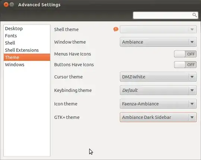Expand the Keybinding theme Default dropdown
Viewport: 201px width, 160px height.
(x=158, y=90)
